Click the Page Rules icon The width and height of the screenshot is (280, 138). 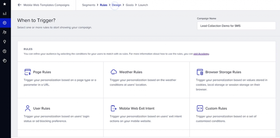click(28, 72)
